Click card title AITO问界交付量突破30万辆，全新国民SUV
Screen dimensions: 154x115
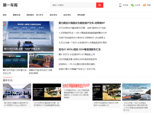[47, 104]
